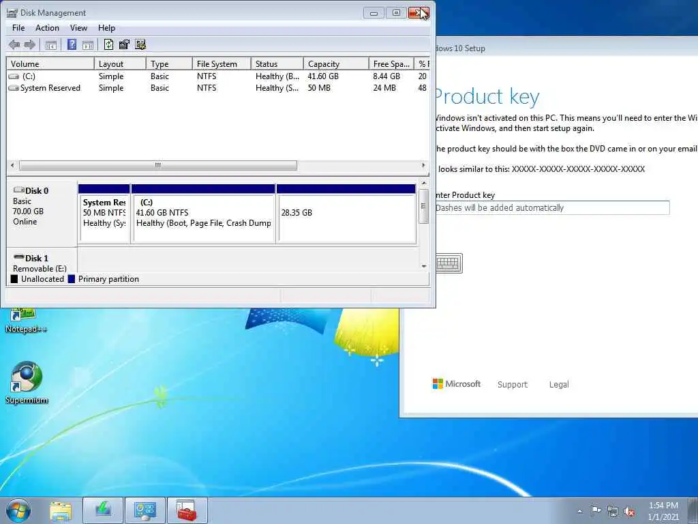Image resolution: width=698 pixels, height=524 pixels.
Task: Select the System Reserved partition block on Disk 0
Action: (x=104, y=214)
